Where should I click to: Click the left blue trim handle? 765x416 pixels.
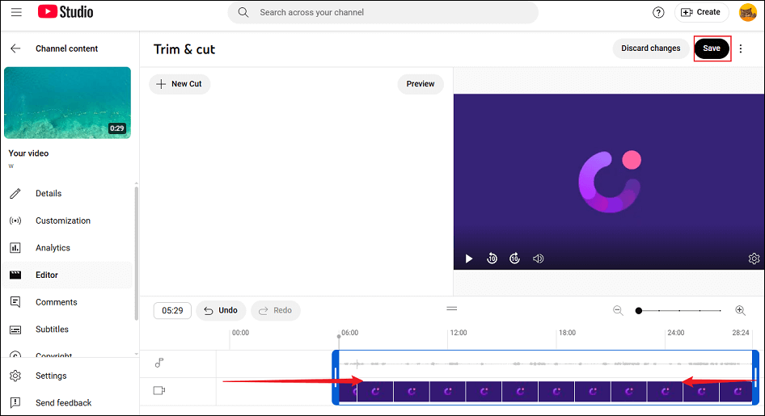(x=336, y=376)
